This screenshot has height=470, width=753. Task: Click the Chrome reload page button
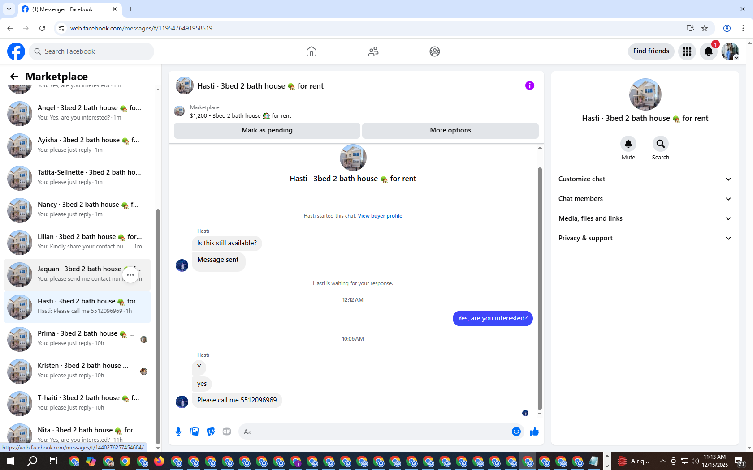tap(42, 28)
